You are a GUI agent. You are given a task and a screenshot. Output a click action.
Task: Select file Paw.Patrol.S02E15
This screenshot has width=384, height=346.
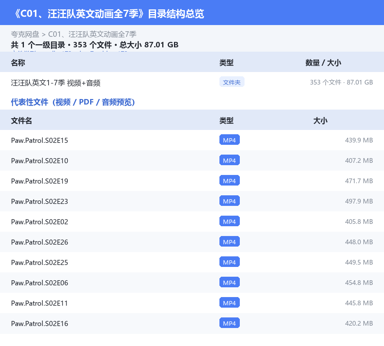(40, 140)
